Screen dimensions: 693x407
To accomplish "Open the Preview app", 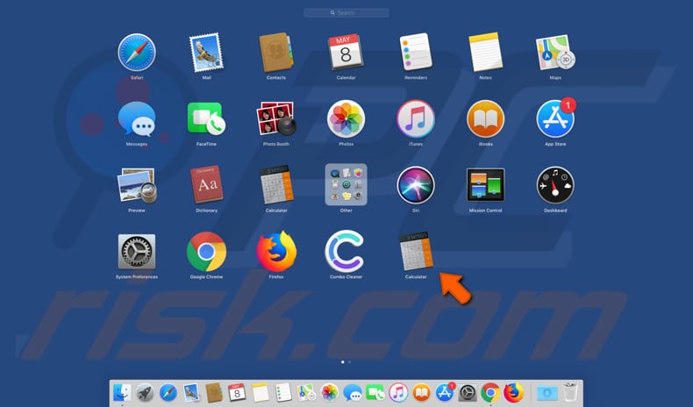I will click(137, 185).
